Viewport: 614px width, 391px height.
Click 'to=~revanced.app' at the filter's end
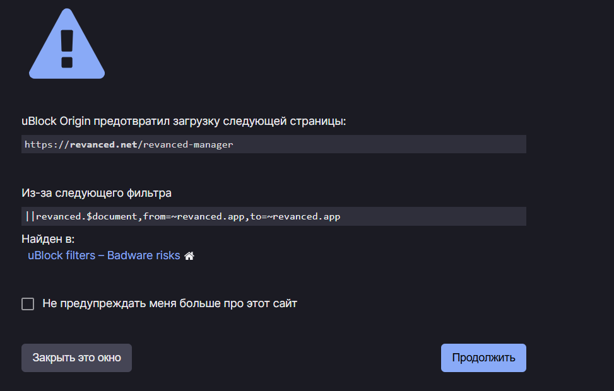pos(297,216)
